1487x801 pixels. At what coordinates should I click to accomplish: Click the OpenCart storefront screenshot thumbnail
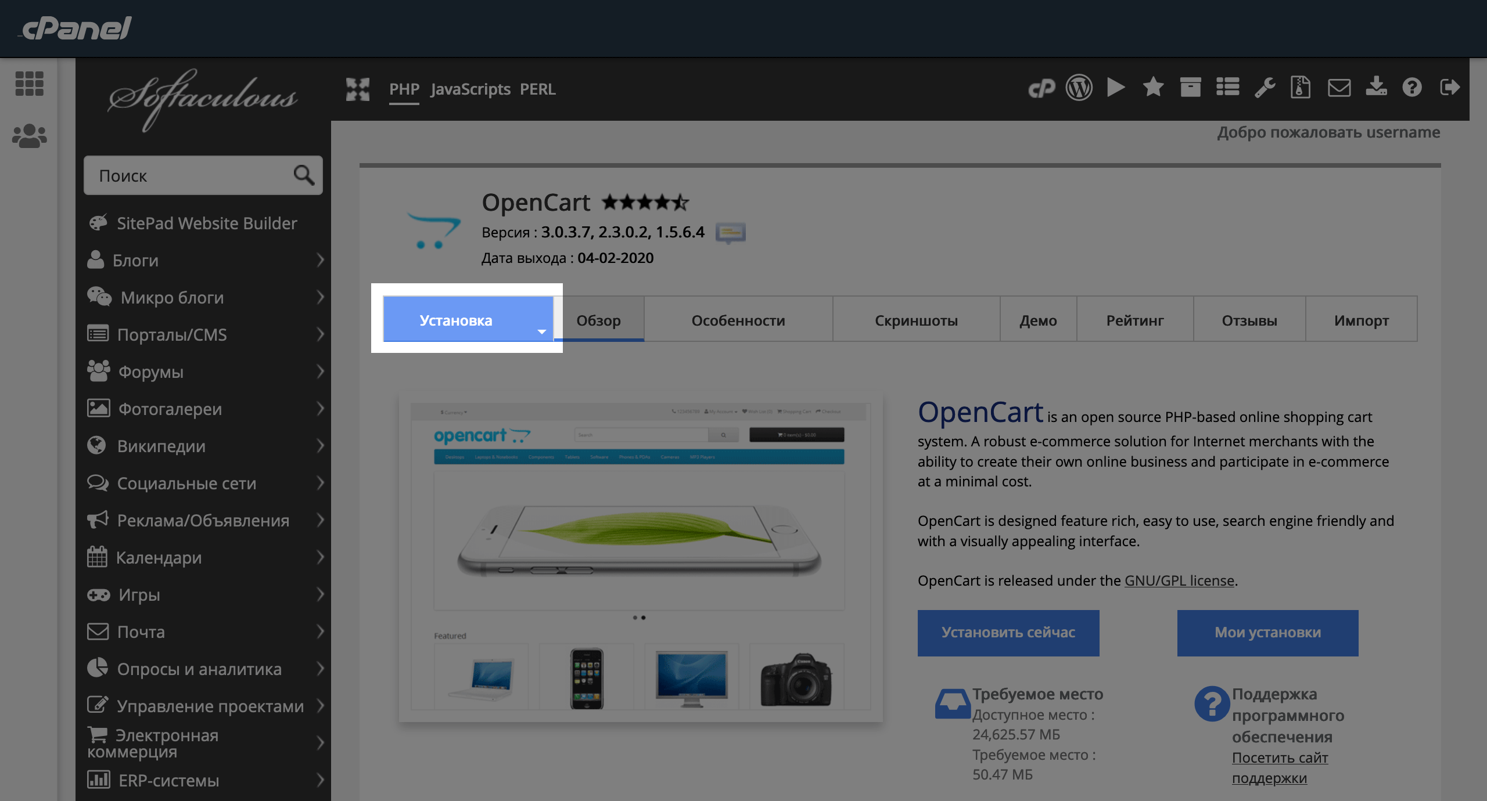[x=641, y=557]
